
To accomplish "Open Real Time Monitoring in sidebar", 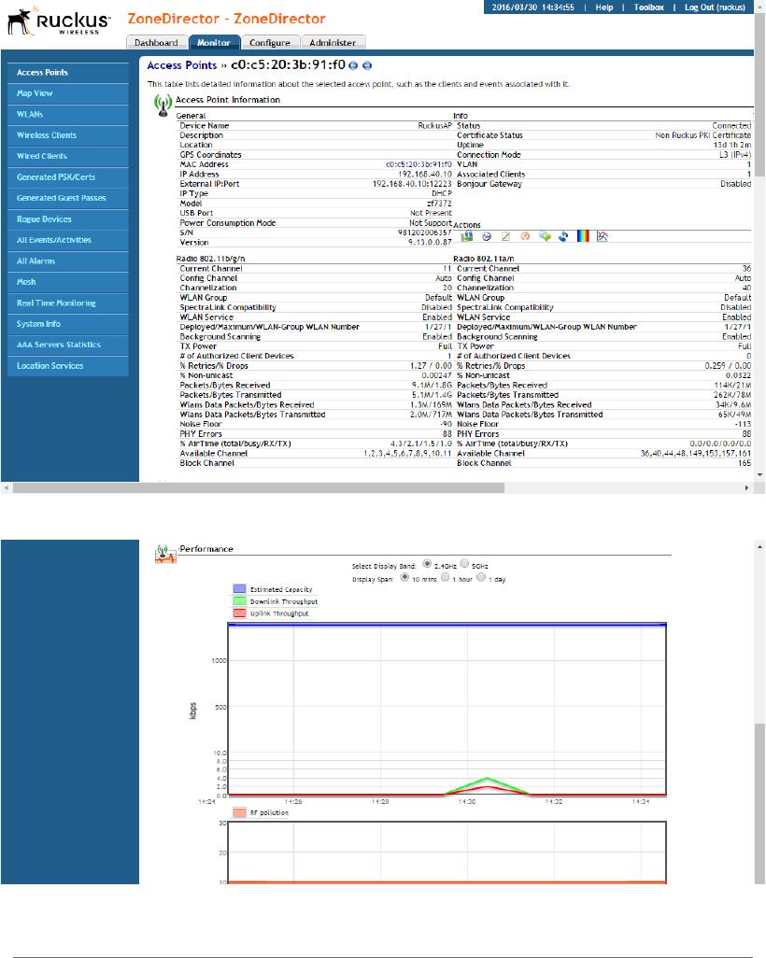I will pyautogui.click(x=68, y=303).
